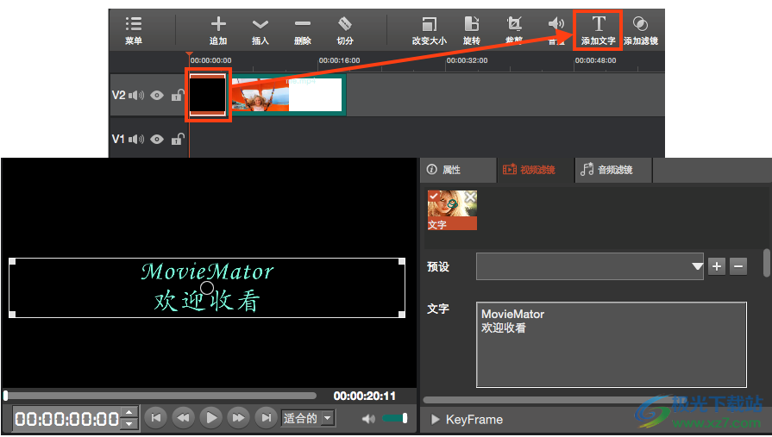The width and height of the screenshot is (772, 437).
Task: Select the 文字 filter thumbnail
Action: tap(452, 210)
